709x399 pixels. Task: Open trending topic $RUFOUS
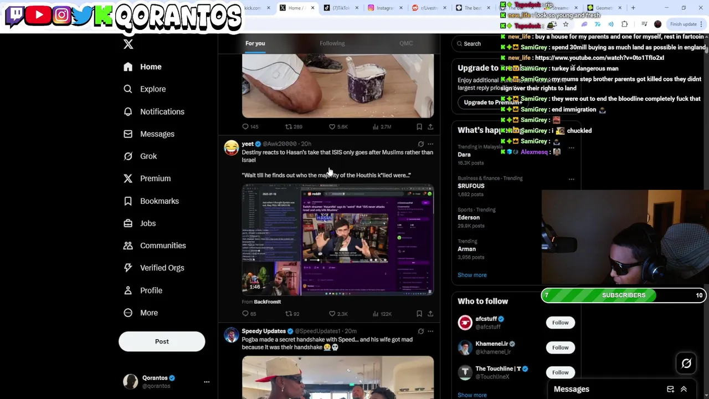coord(471,186)
